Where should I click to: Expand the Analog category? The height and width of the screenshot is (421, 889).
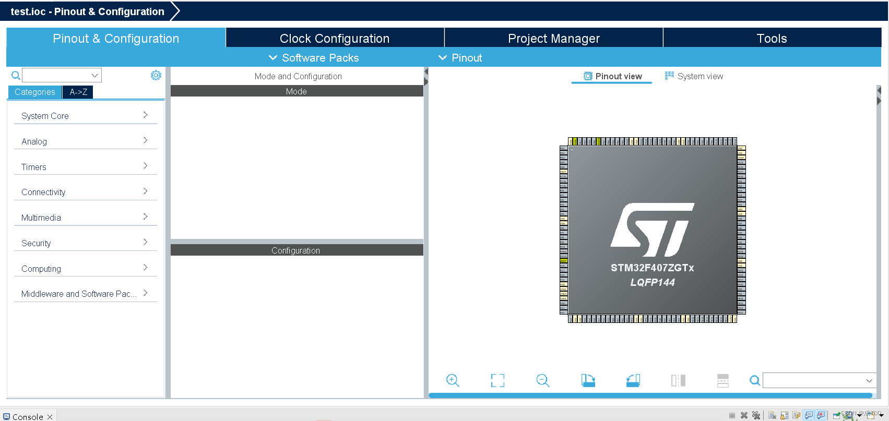[86, 141]
